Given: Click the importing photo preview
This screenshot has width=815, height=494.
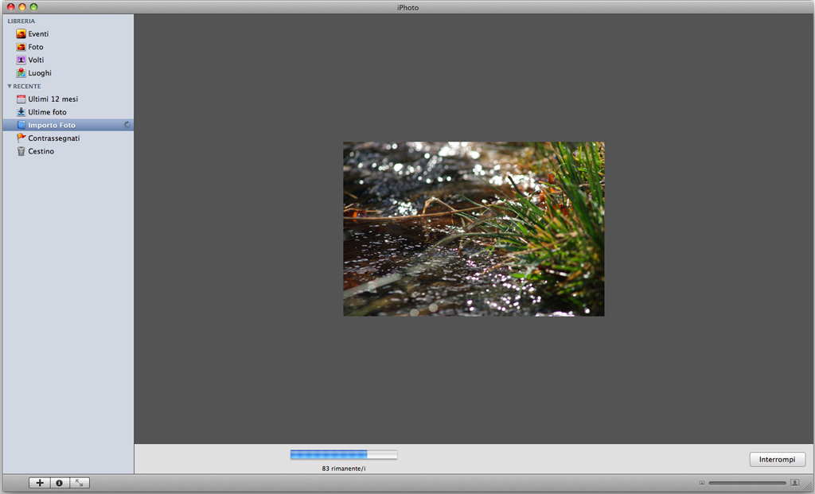Looking at the screenshot, I should [x=474, y=228].
